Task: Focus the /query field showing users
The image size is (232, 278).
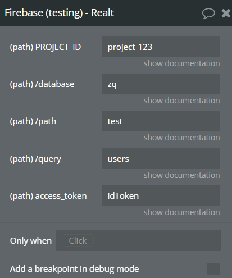Action: point(161,158)
